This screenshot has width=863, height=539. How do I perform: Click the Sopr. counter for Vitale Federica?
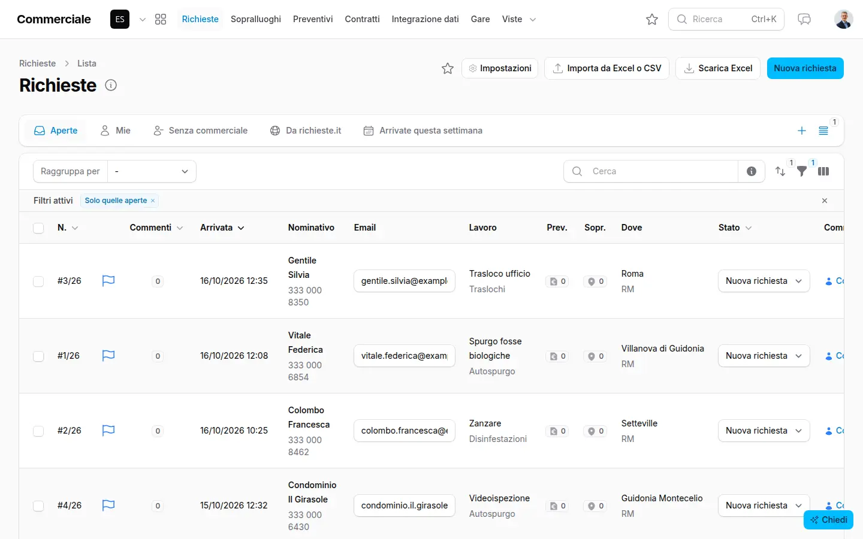point(596,356)
